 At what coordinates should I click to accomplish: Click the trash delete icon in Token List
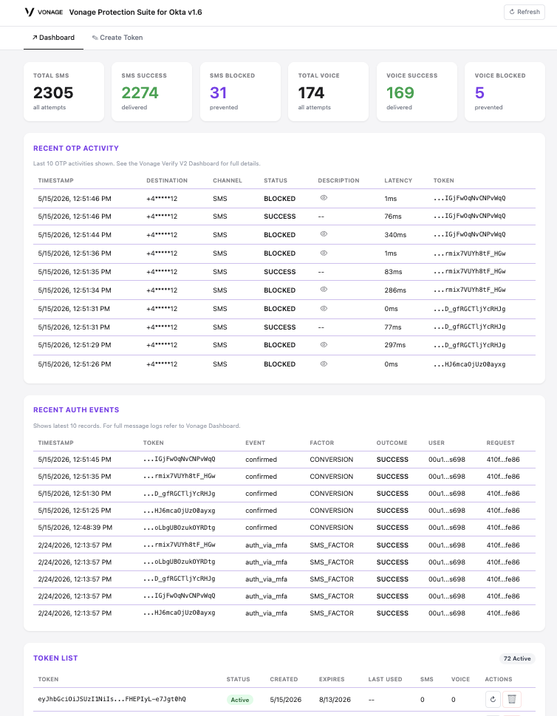click(x=512, y=699)
